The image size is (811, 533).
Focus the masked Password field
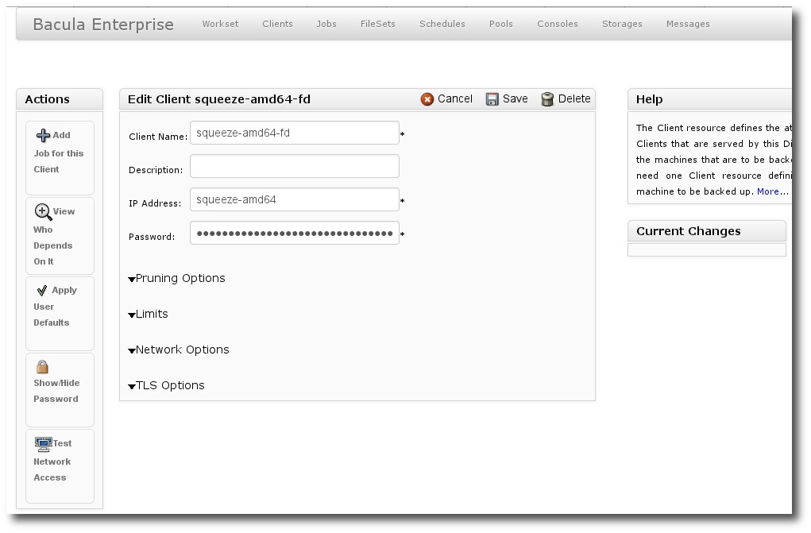pyautogui.click(x=295, y=233)
